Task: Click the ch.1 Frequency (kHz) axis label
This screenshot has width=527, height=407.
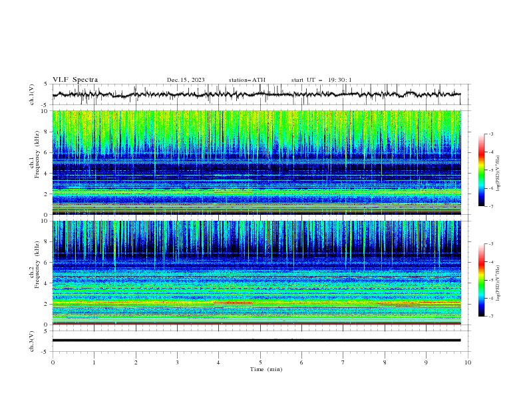Action: [x=35, y=154]
